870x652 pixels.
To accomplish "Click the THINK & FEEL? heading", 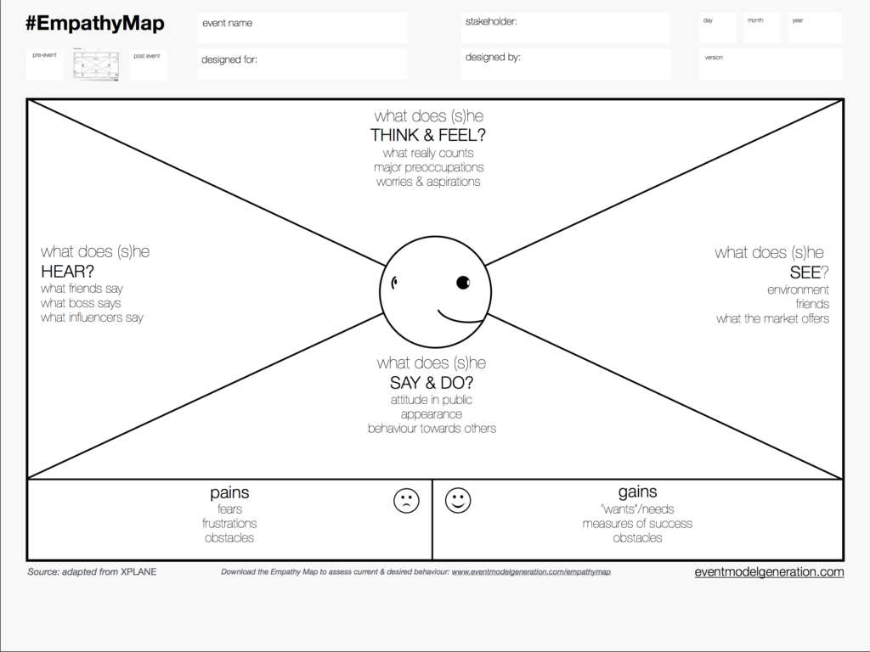I will point(428,135).
